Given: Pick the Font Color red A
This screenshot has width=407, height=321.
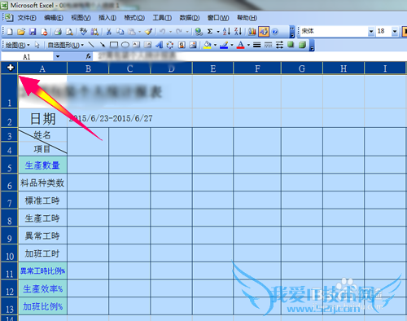Looking at the screenshot, I should [240, 45].
